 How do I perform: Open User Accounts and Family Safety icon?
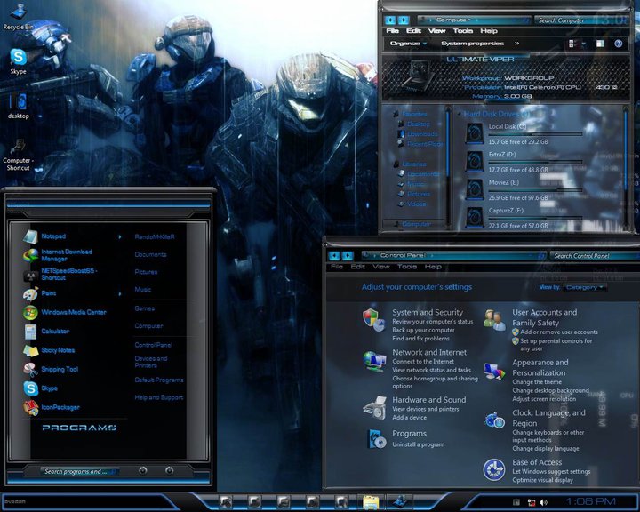[494, 320]
